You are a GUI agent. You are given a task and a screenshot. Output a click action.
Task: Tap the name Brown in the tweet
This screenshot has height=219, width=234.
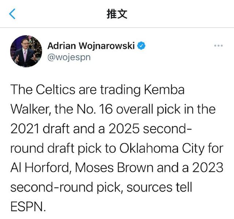(135, 168)
